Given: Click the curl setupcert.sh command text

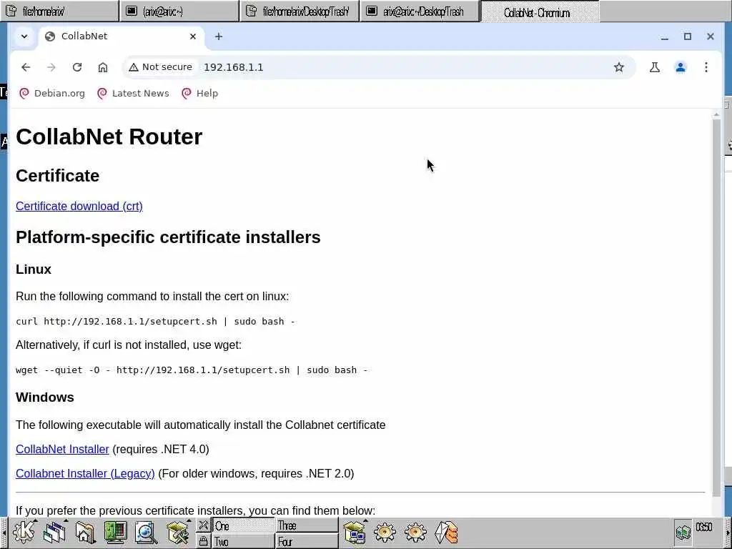Looking at the screenshot, I should 155,321.
